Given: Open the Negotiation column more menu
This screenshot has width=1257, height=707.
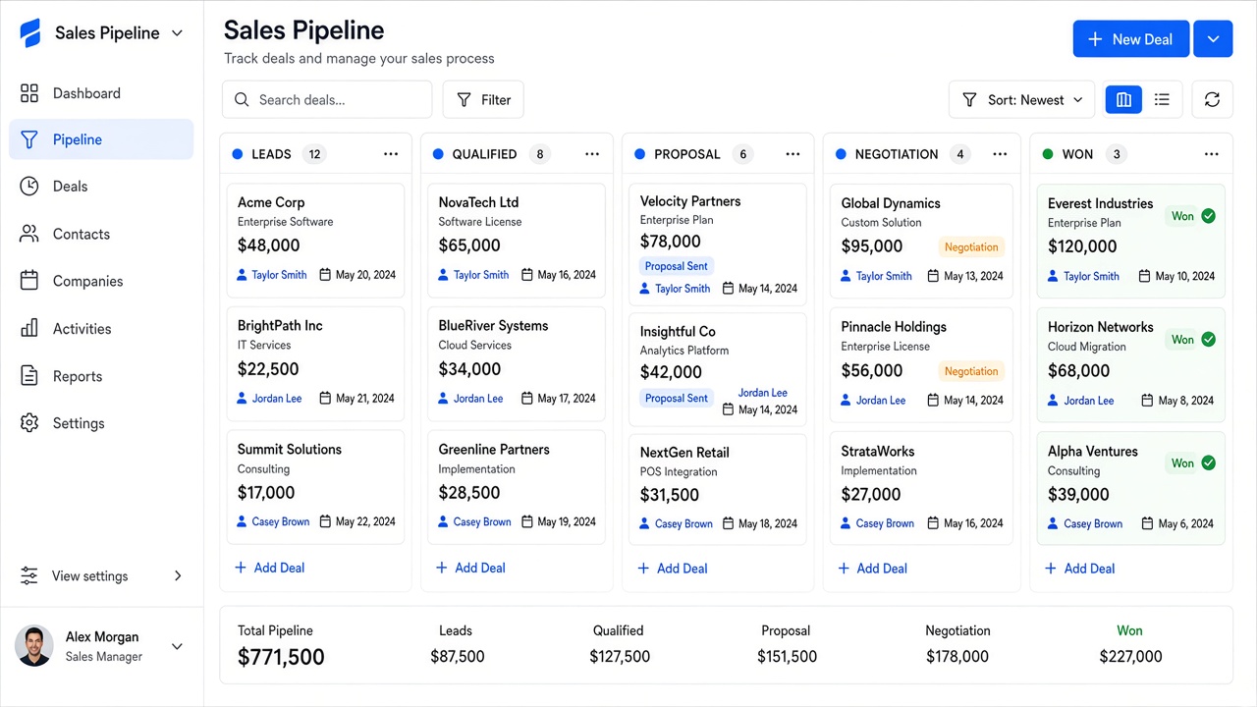Looking at the screenshot, I should pyautogui.click(x=1000, y=154).
